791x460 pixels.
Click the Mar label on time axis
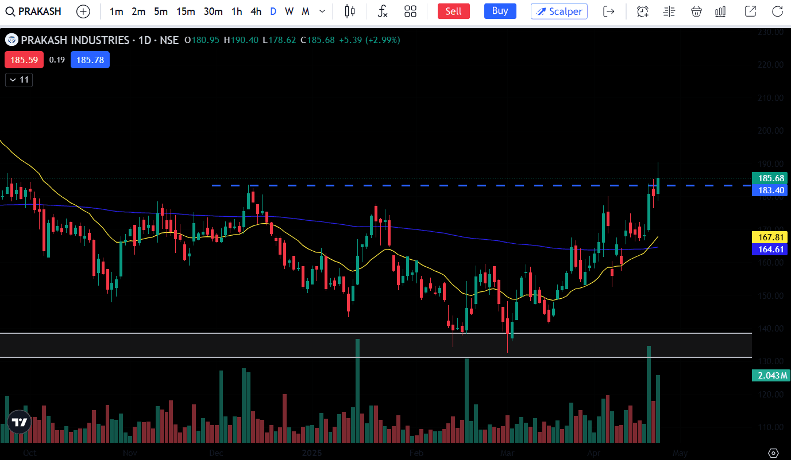coord(507,453)
